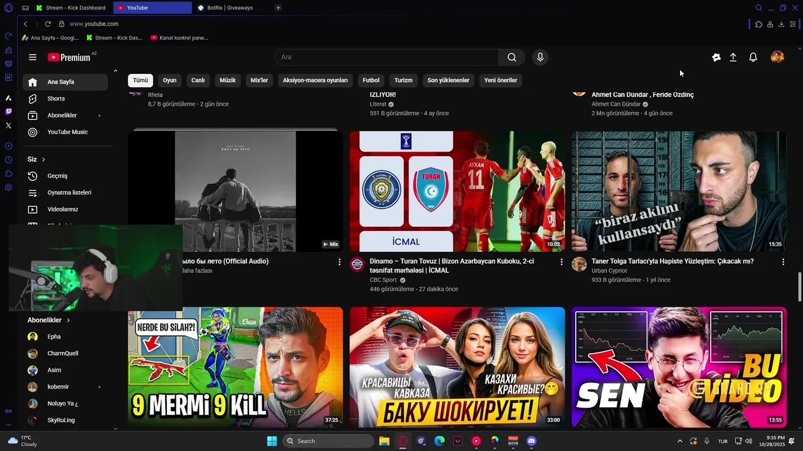
Task: Select Aksiyon-macera oyunları filter chip
Action: [315, 80]
